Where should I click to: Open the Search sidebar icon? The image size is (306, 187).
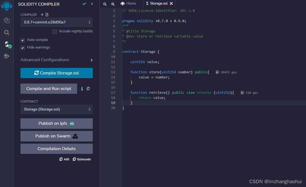click(7, 32)
